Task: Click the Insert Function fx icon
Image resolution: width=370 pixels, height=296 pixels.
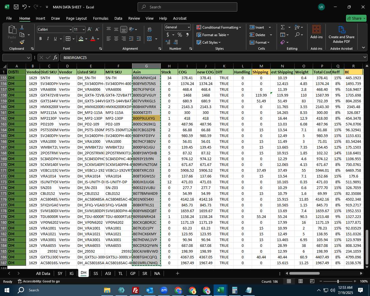Action: (55, 58)
